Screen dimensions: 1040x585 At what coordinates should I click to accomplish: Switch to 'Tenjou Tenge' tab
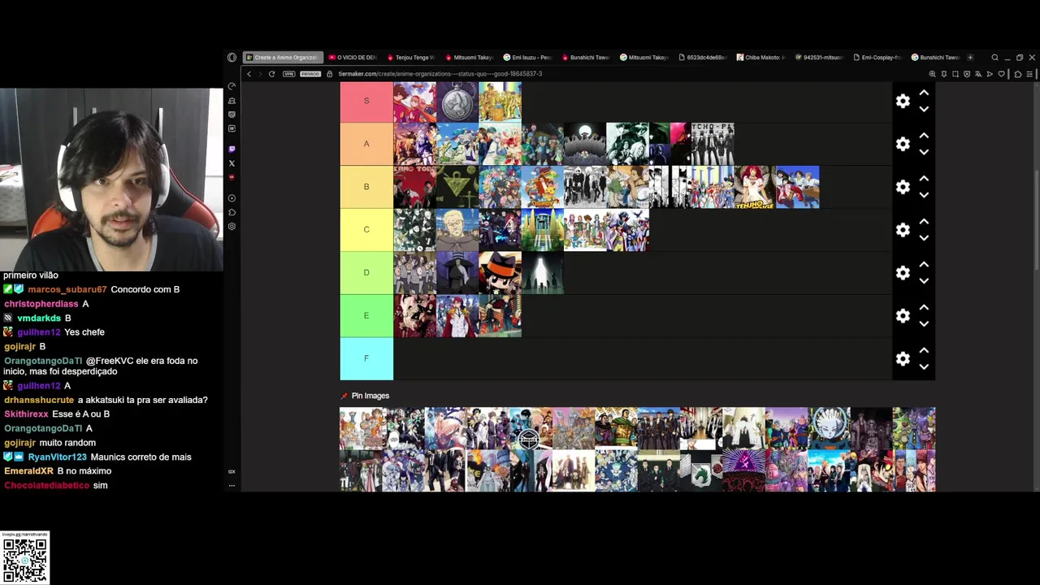click(x=412, y=58)
